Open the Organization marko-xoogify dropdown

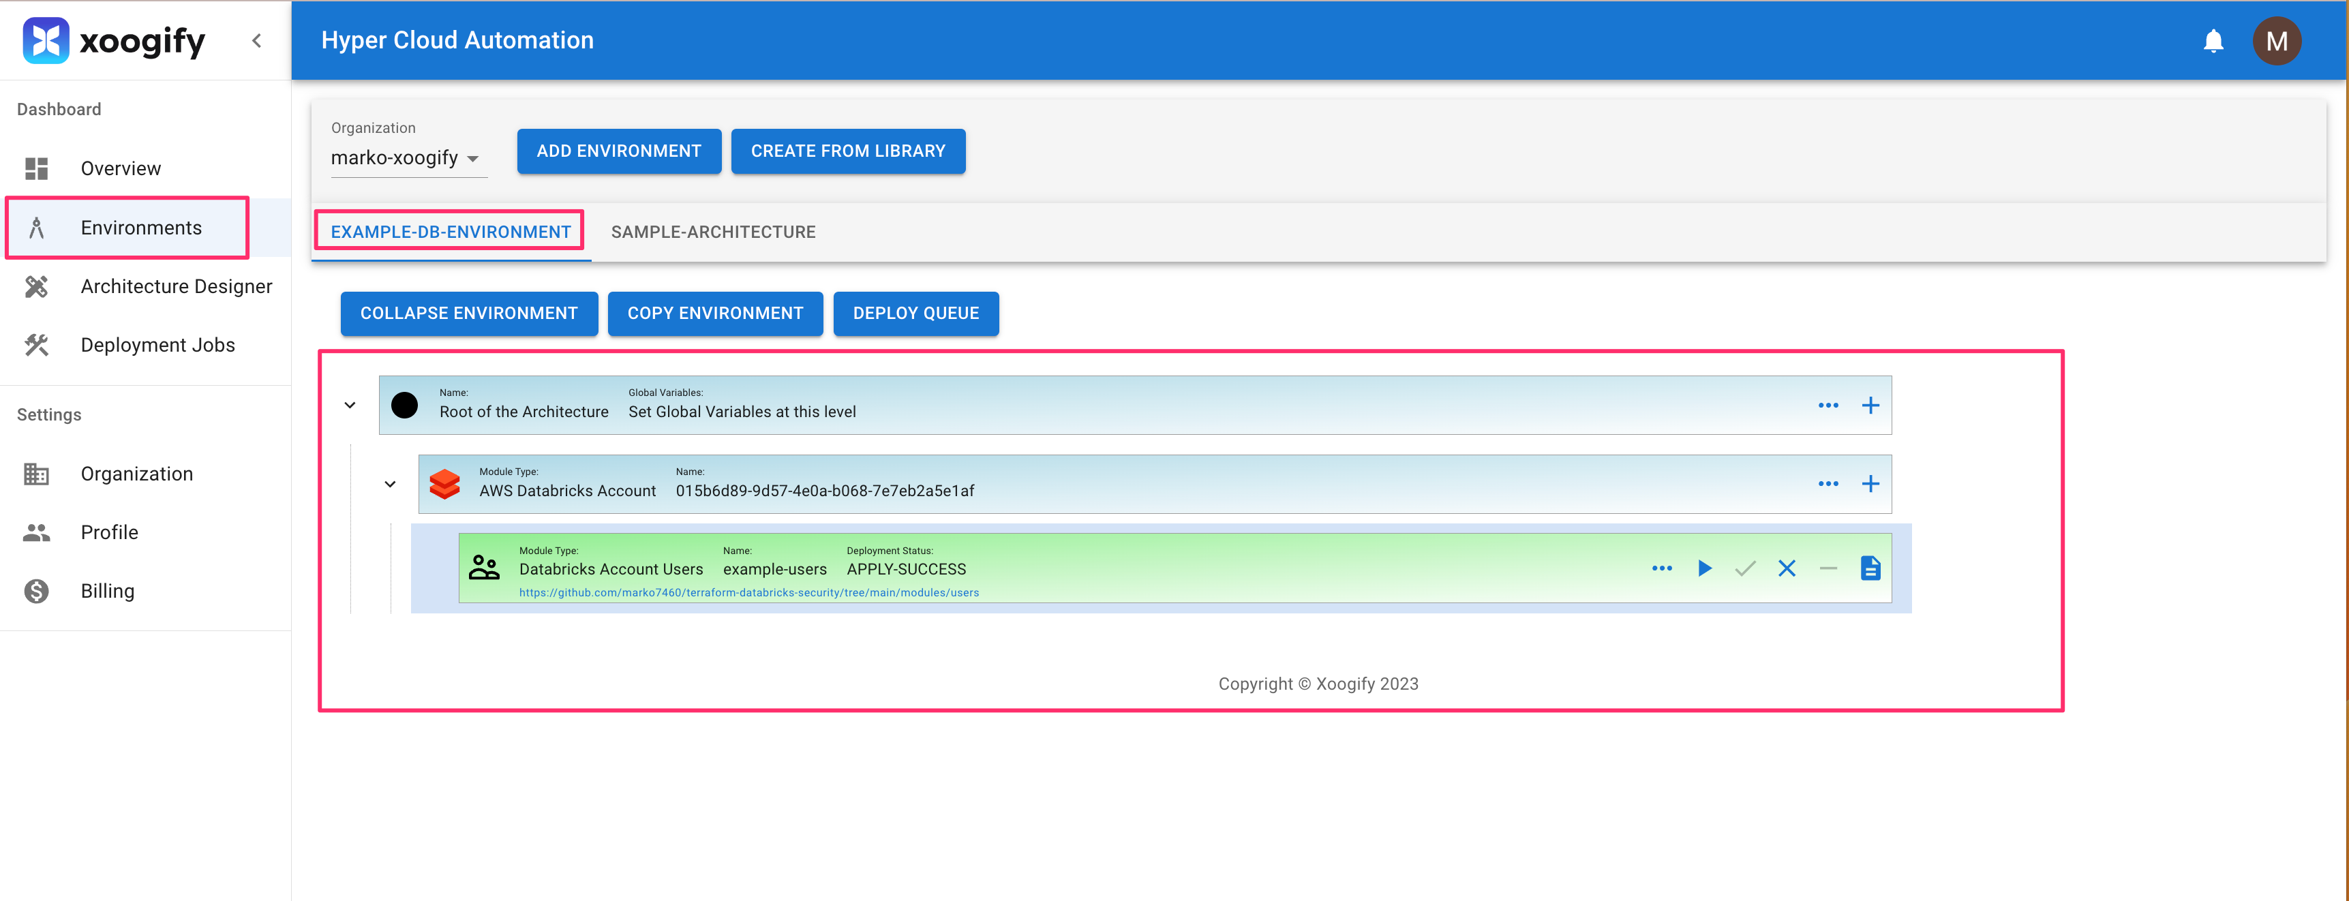tap(406, 157)
